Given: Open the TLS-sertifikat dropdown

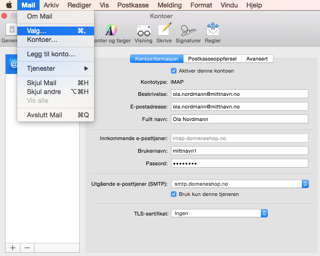Looking at the screenshot, I should tap(219, 213).
